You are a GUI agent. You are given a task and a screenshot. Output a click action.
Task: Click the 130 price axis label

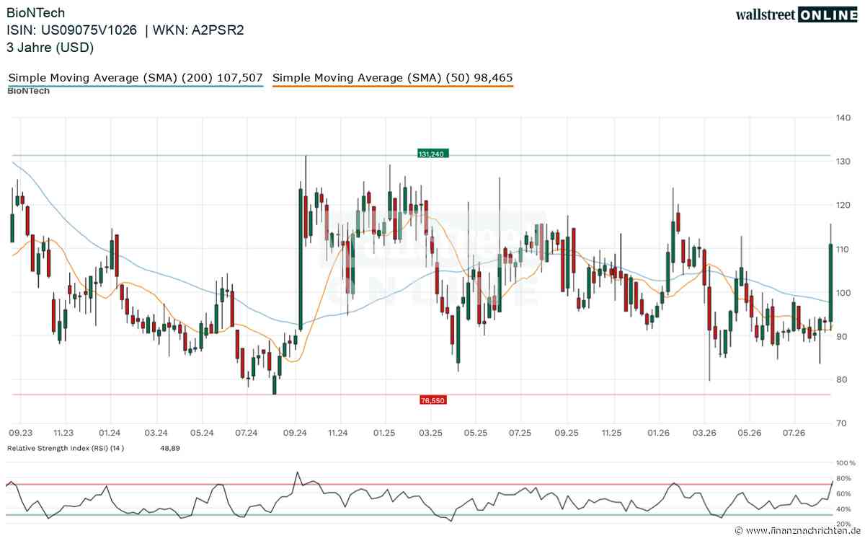coord(844,161)
